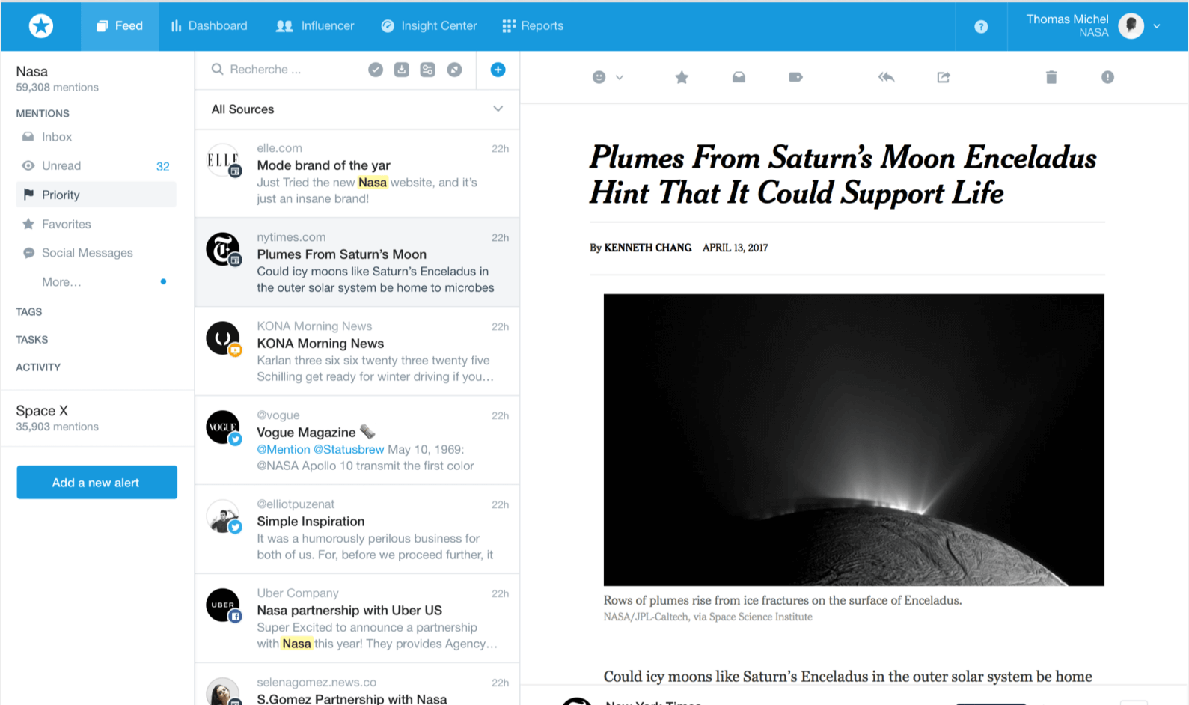Go to Insight Center tab
The height and width of the screenshot is (705, 1189).
point(429,26)
